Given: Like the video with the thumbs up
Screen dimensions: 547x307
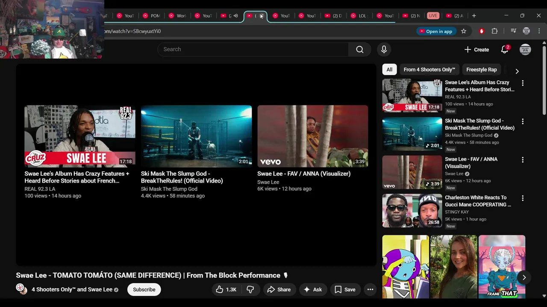Looking at the screenshot, I should [226, 290].
